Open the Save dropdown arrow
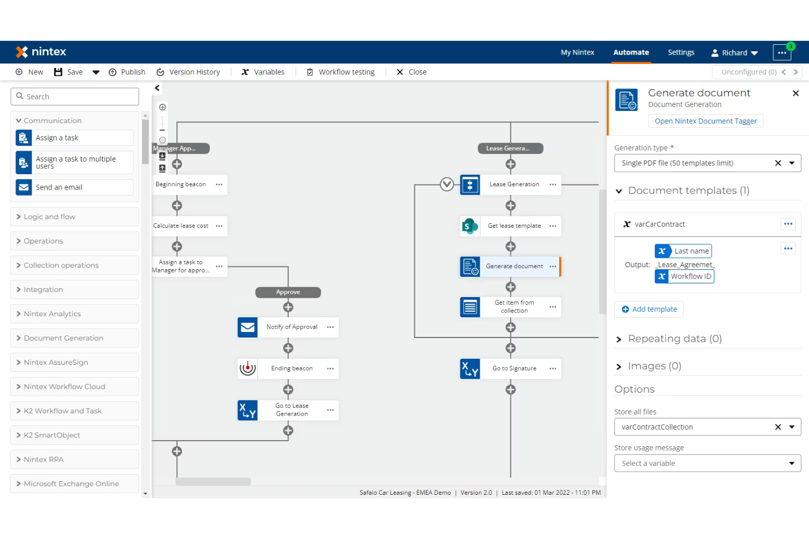The image size is (809, 539). pos(96,72)
